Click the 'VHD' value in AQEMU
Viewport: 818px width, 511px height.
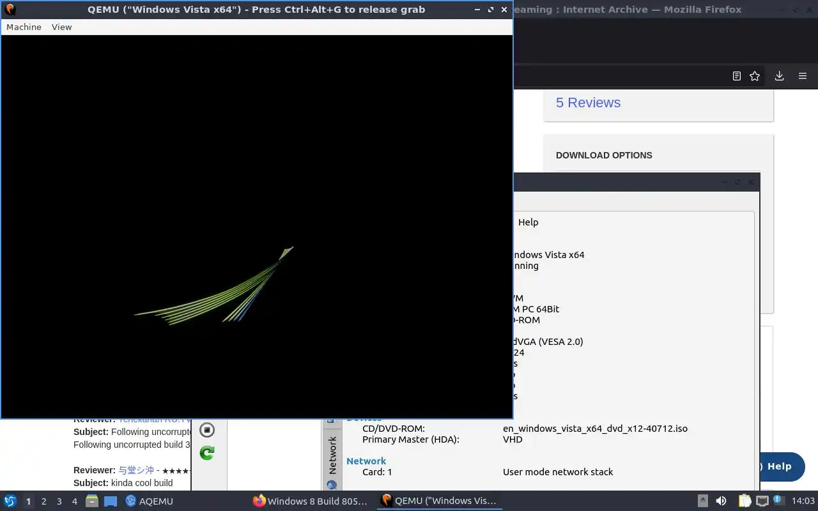point(513,439)
